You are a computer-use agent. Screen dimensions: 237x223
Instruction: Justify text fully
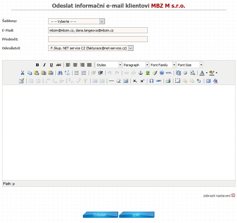click(89, 65)
